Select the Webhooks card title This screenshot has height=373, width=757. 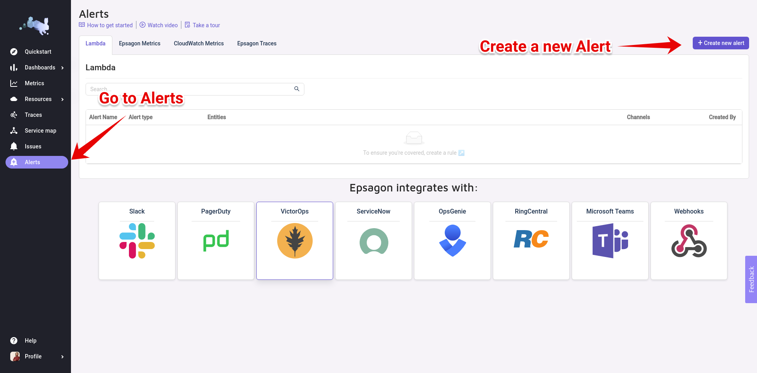point(689,212)
